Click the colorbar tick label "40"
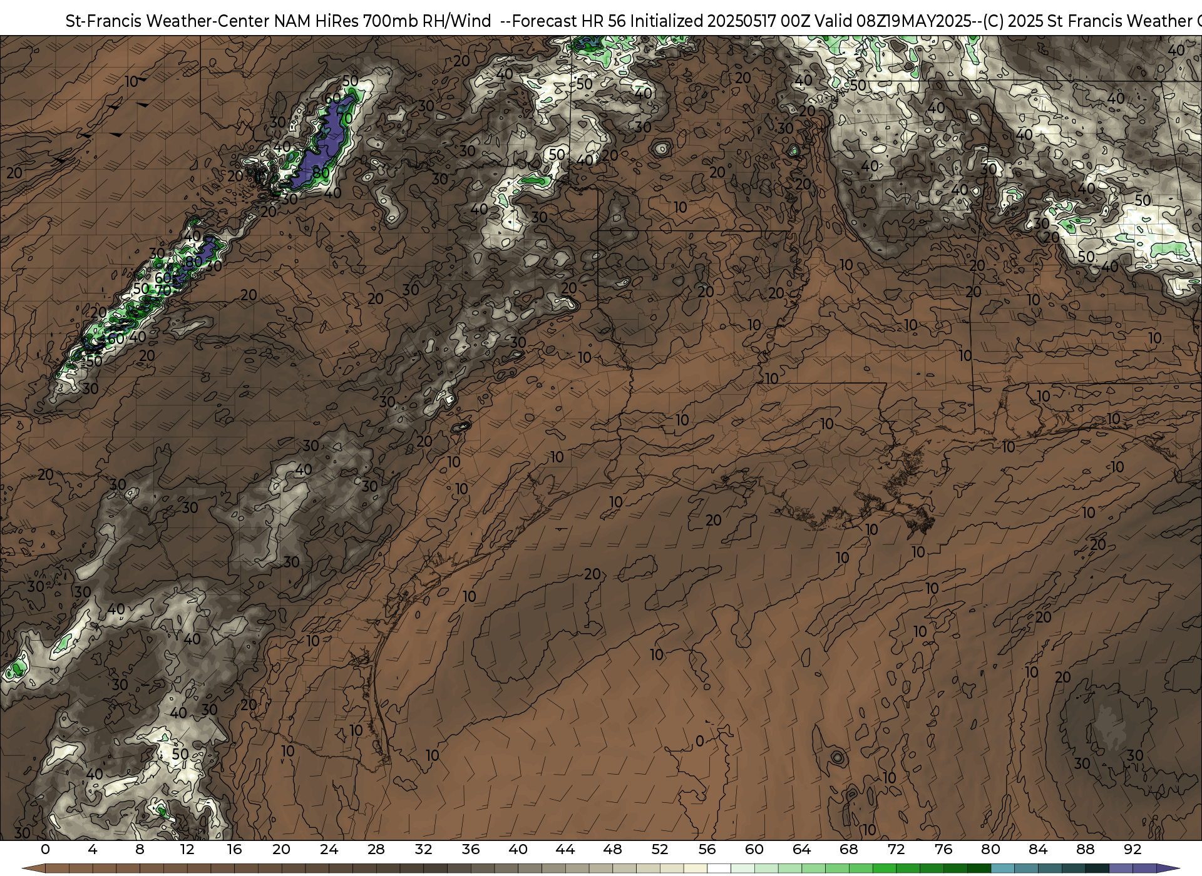 coord(518,849)
